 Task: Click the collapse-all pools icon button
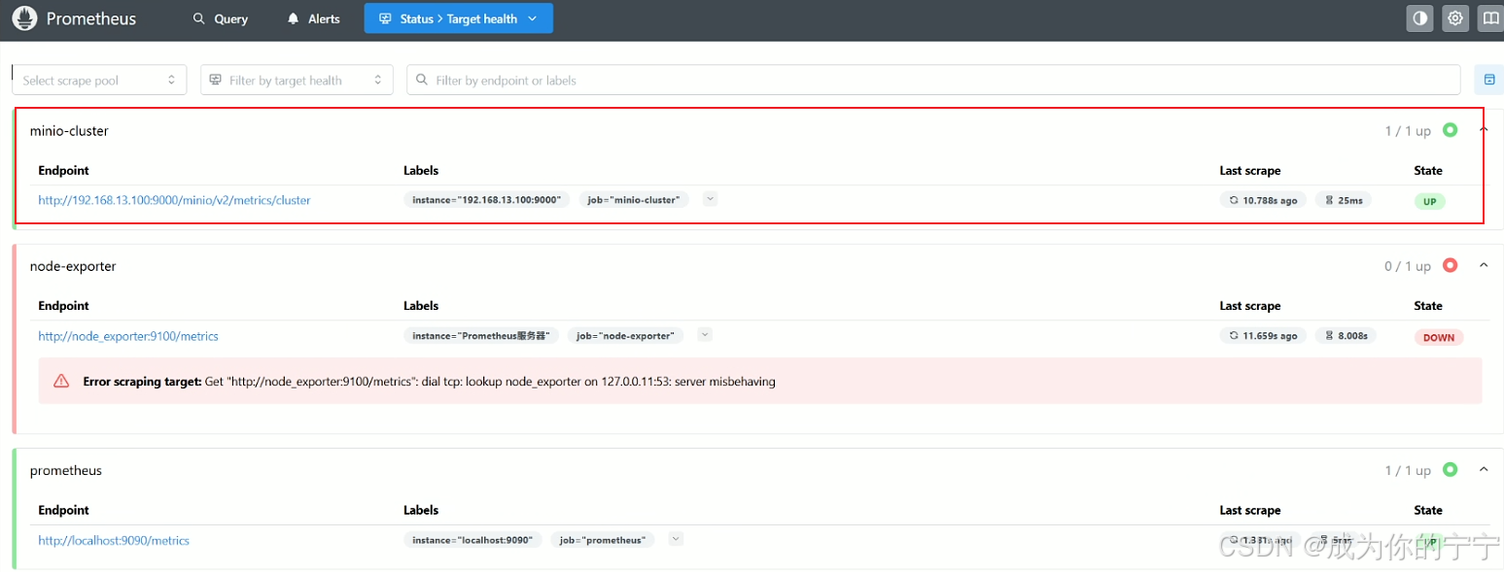pyautogui.click(x=1488, y=80)
